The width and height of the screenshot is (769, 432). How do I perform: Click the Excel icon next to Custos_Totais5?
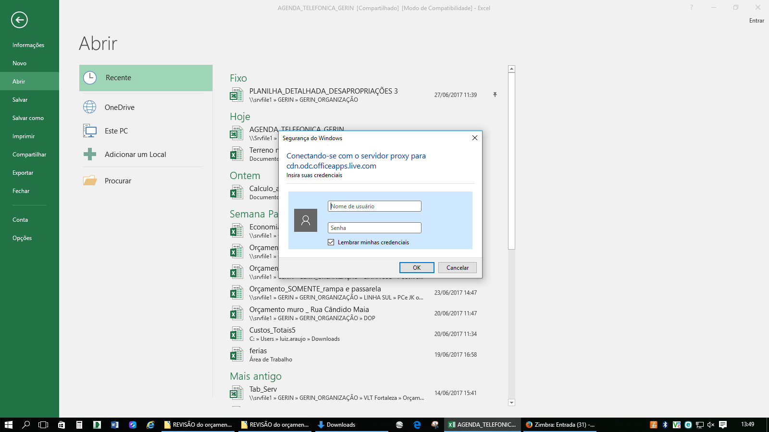coord(236,334)
